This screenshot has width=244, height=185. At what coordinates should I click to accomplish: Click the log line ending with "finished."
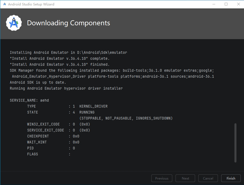click(60, 64)
